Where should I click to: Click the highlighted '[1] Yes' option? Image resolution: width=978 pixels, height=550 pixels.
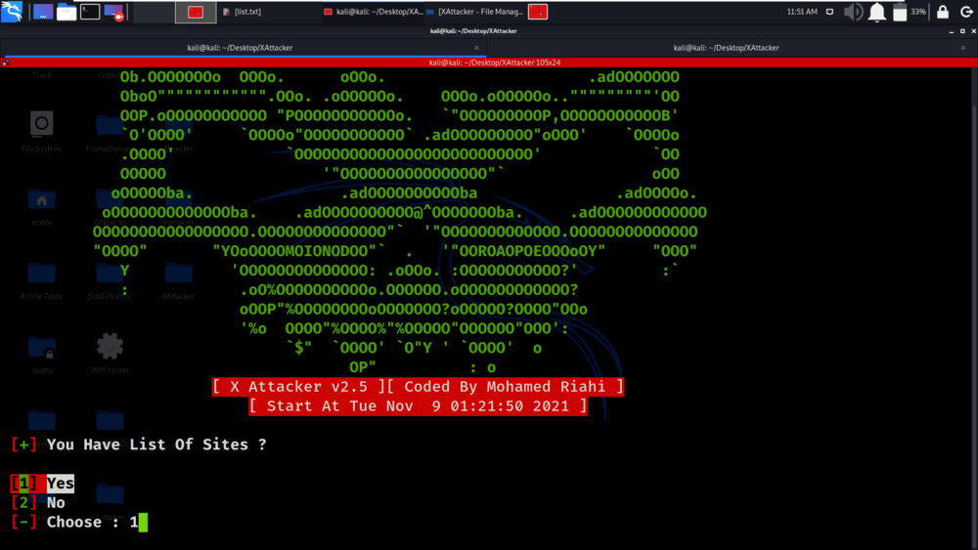tap(42, 484)
